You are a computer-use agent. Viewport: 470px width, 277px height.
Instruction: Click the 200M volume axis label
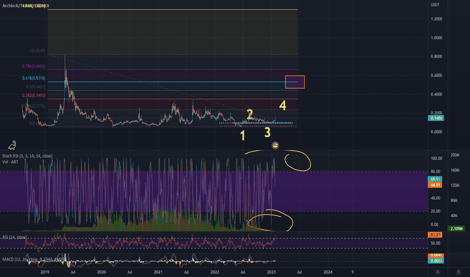tap(455, 155)
